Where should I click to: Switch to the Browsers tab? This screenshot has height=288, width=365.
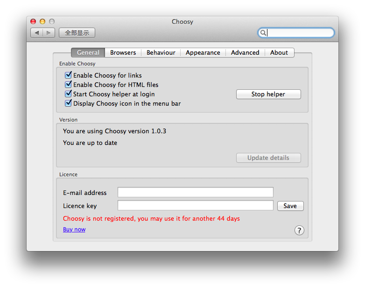(123, 53)
